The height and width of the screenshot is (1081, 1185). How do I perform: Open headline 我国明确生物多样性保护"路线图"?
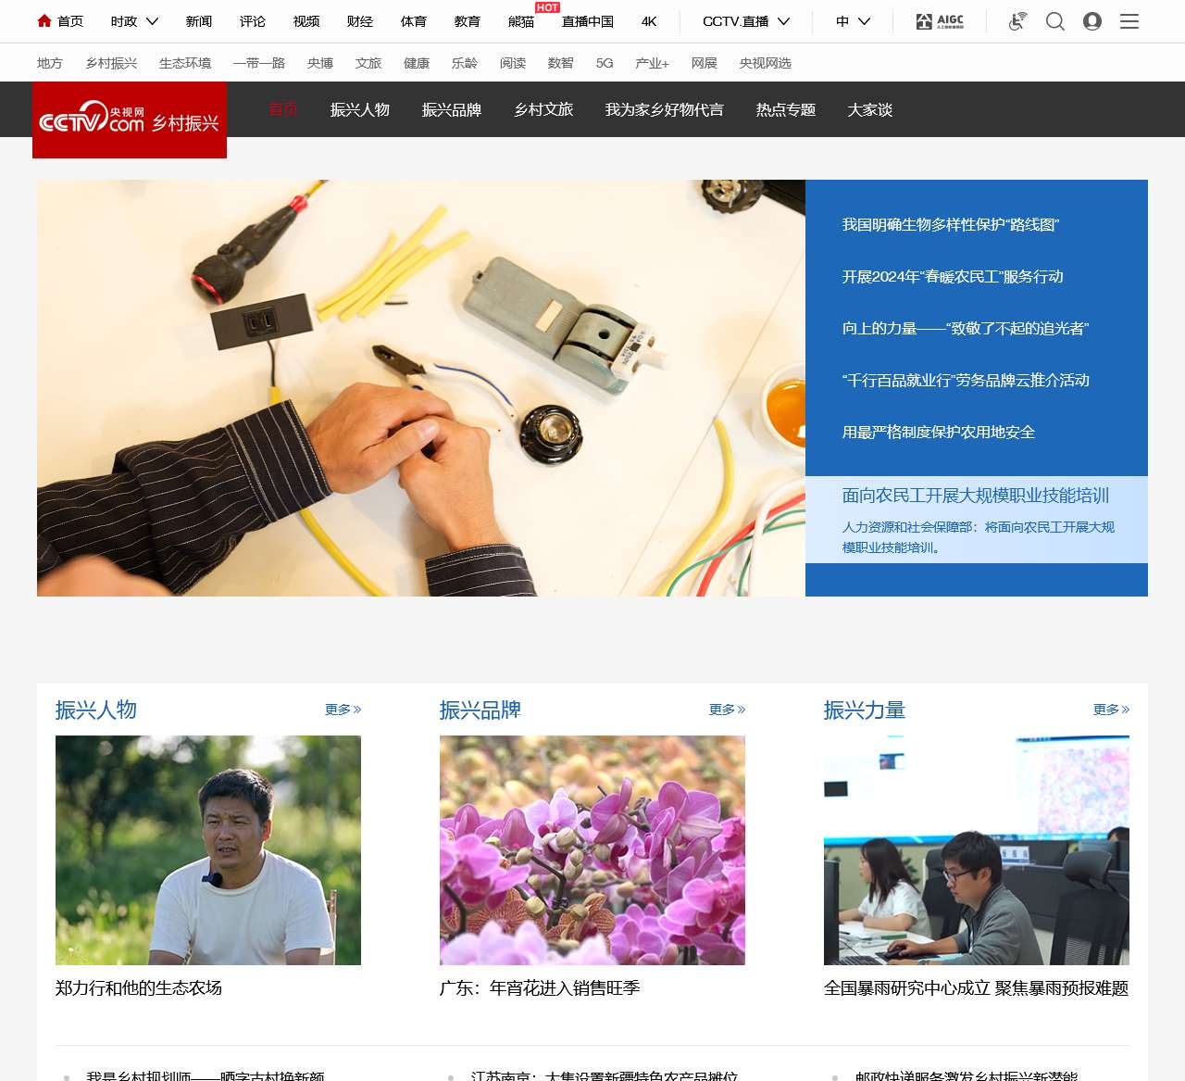950,225
